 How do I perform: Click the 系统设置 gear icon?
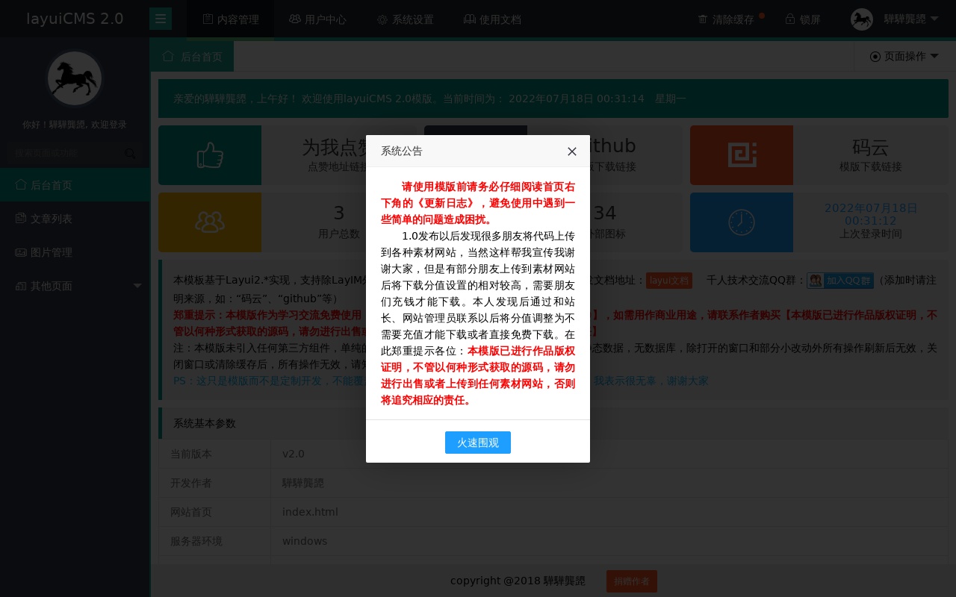(382, 20)
